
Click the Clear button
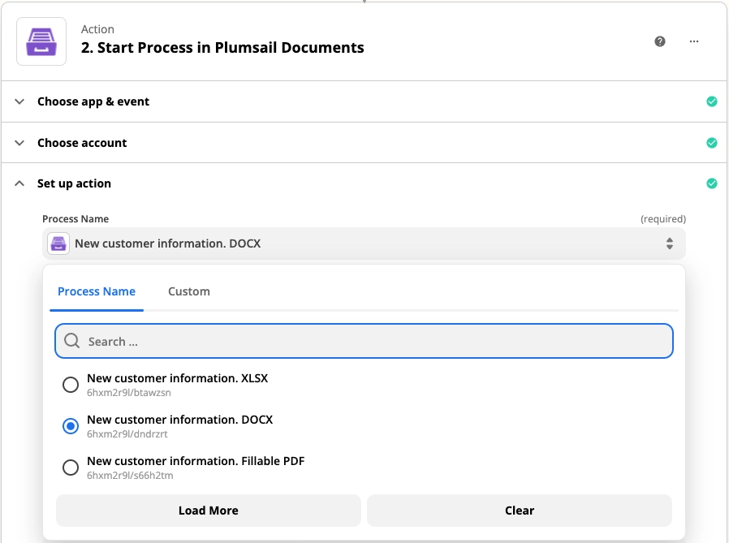pos(520,511)
